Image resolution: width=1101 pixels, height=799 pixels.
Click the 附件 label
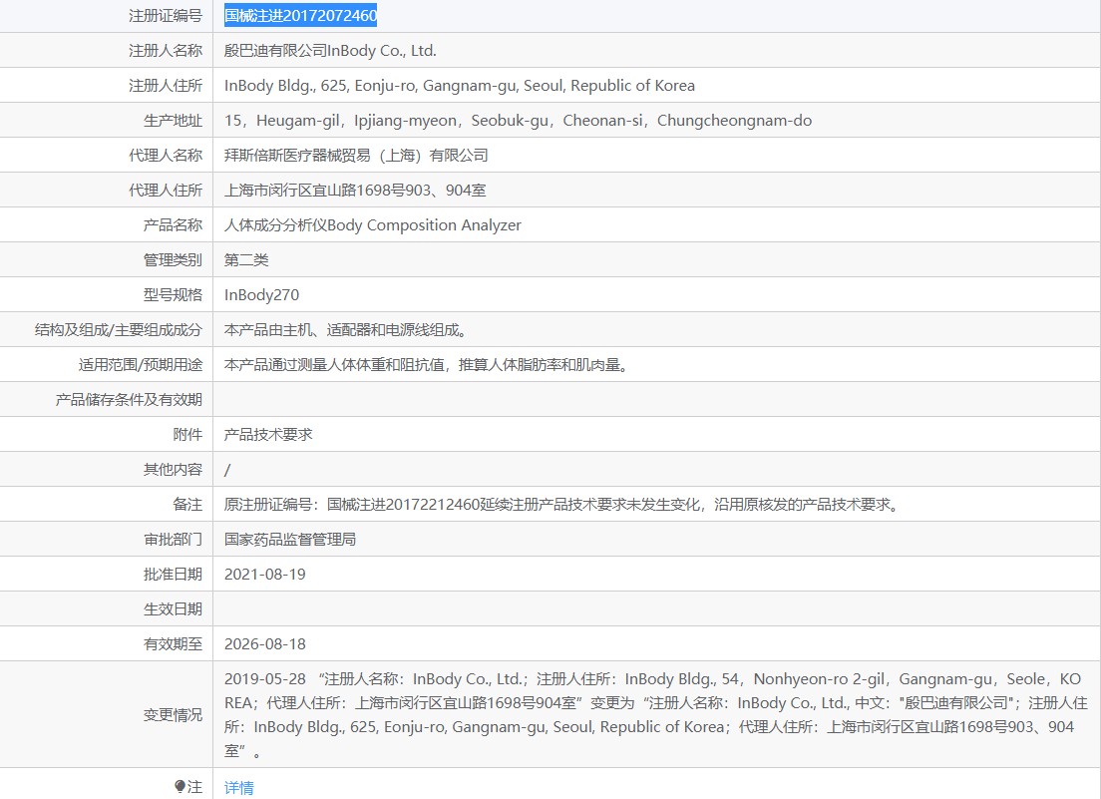tap(187, 435)
